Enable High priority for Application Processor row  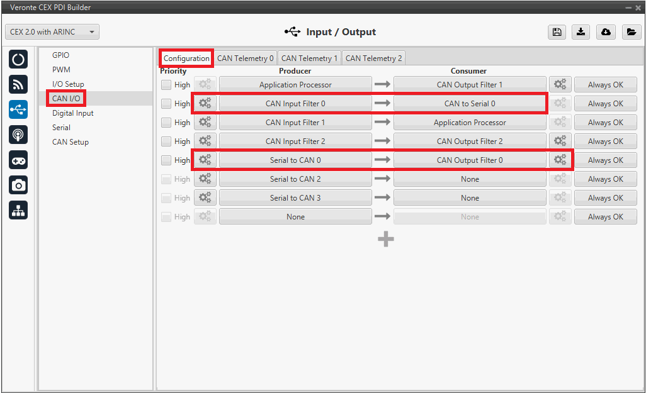click(166, 85)
